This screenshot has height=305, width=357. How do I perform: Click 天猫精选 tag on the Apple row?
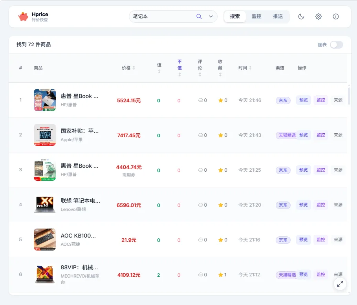[x=287, y=136]
